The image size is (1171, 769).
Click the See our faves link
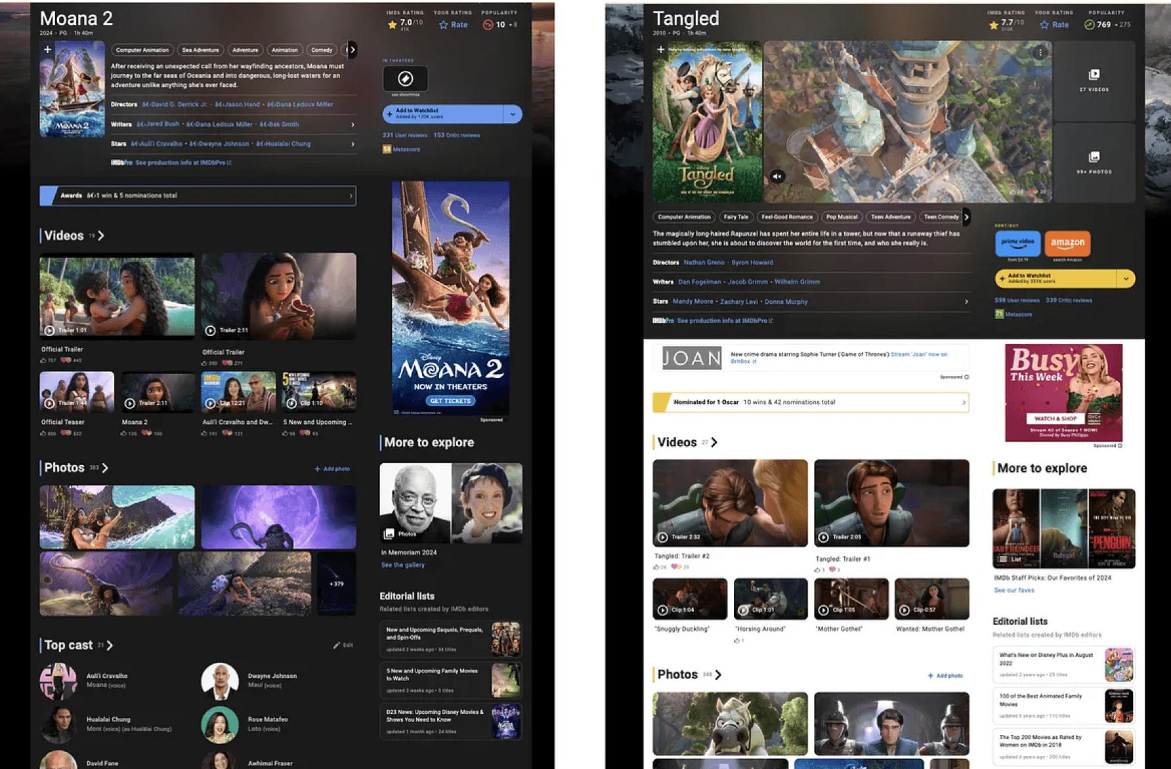click(1014, 591)
